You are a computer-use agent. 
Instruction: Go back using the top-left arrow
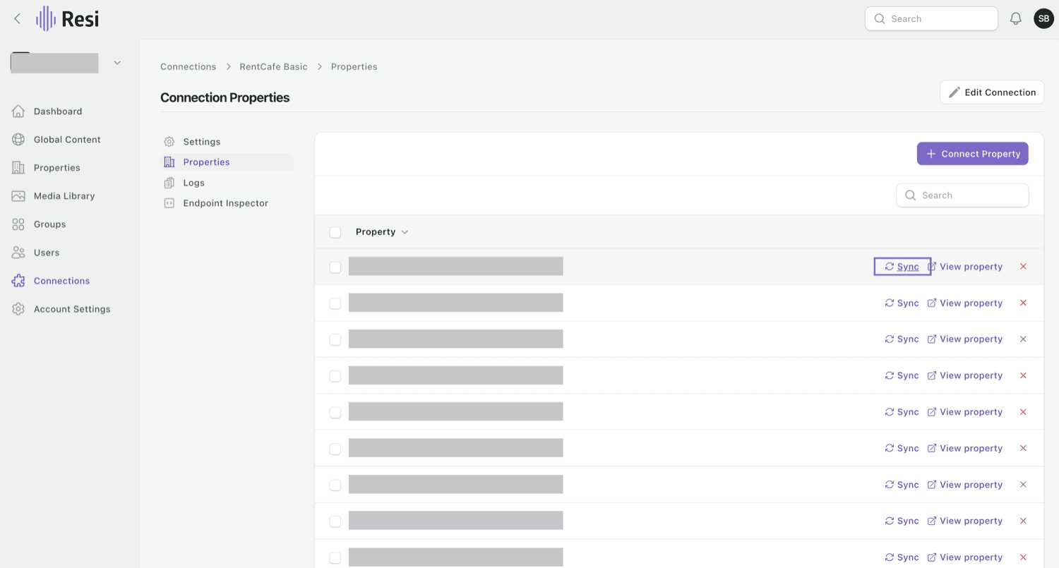coord(18,19)
